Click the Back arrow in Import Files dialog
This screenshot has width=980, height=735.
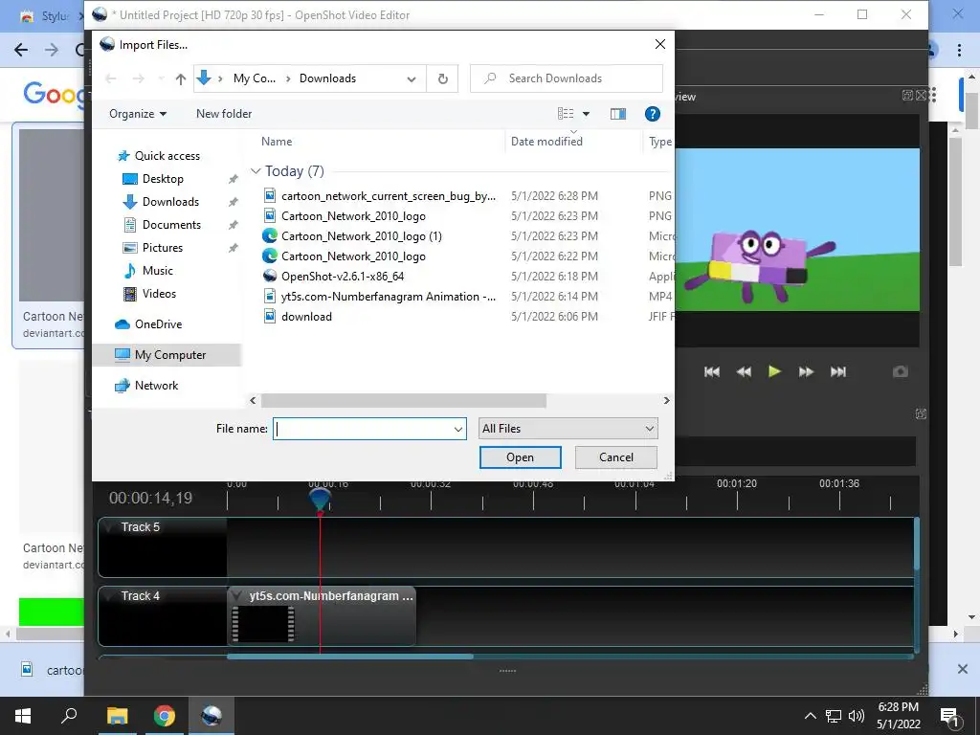coord(111,78)
